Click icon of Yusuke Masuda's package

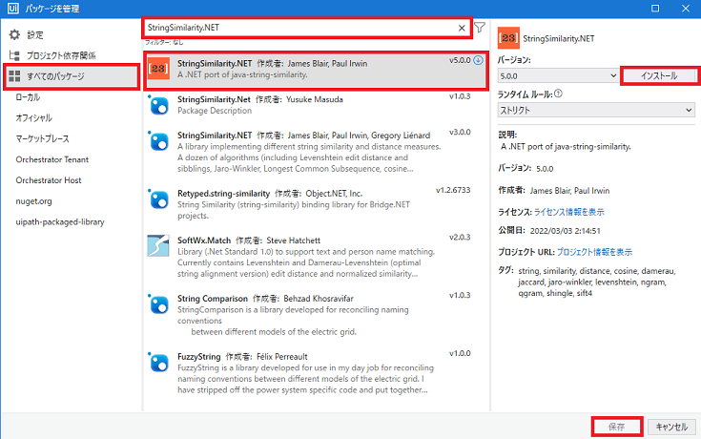coord(158,106)
